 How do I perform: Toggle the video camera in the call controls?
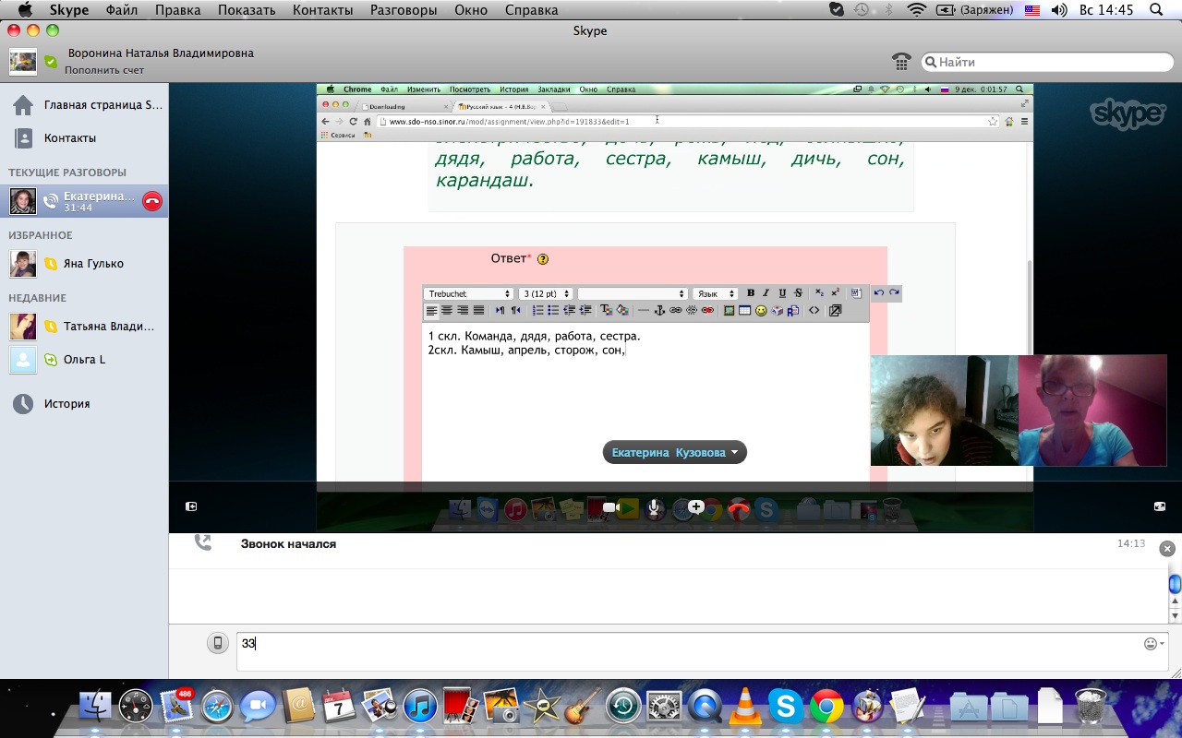pyautogui.click(x=609, y=507)
